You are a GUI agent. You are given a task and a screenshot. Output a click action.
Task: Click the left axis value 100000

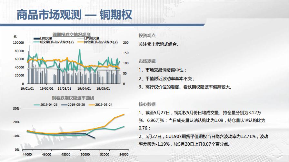click(18, 43)
